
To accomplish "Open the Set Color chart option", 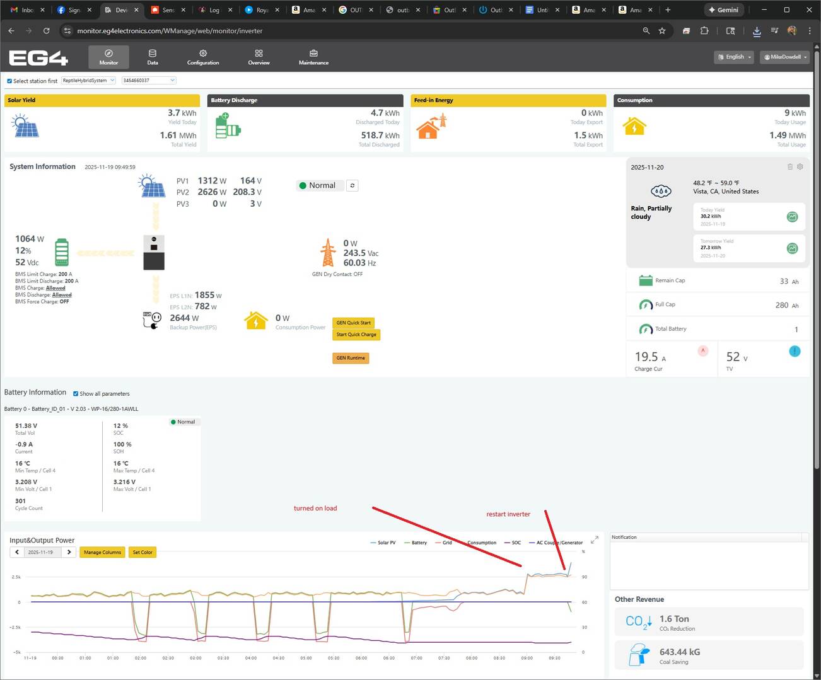I will [x=143, y=552].
